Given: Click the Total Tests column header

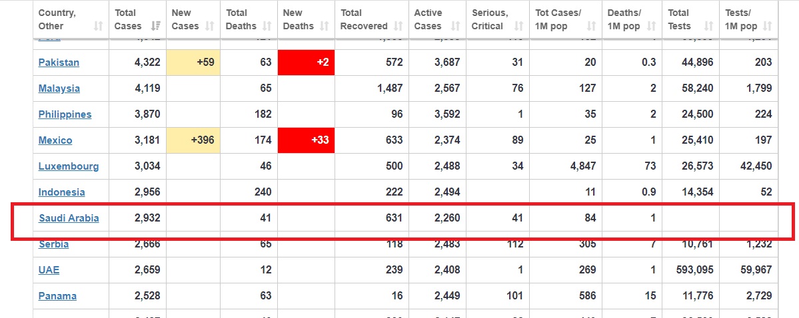Looking at the screenshot, I should click(x=690, y=19).
